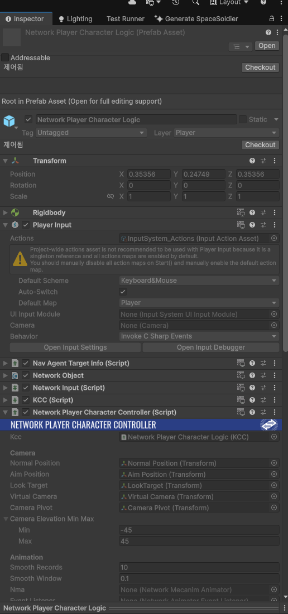
Task: Edit the Network Player Character Logic name field
Action: (136, 119)
